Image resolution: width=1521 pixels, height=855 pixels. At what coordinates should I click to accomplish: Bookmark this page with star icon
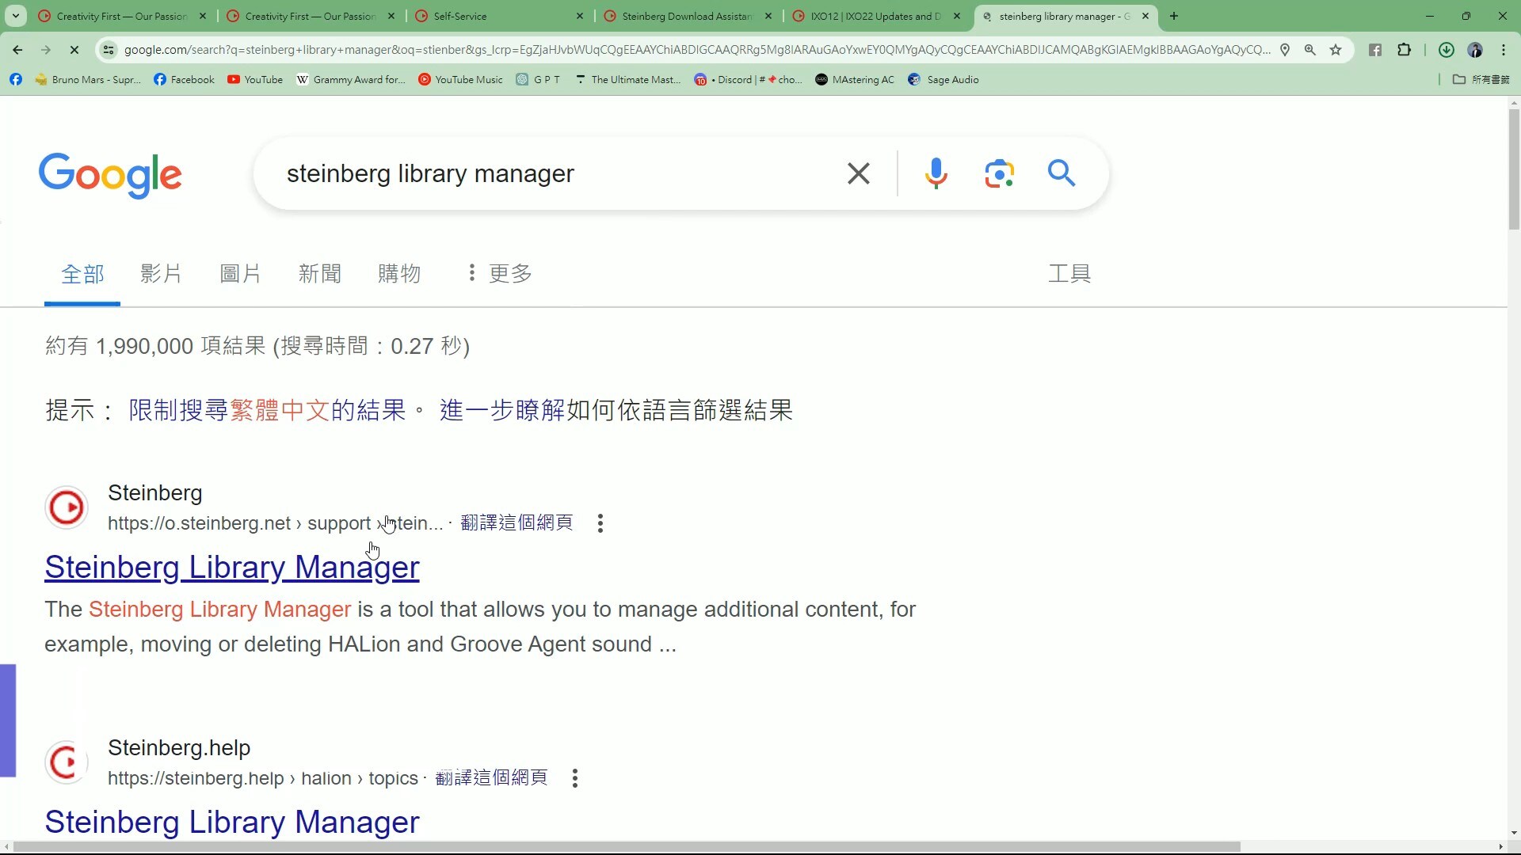[1336, 50]
